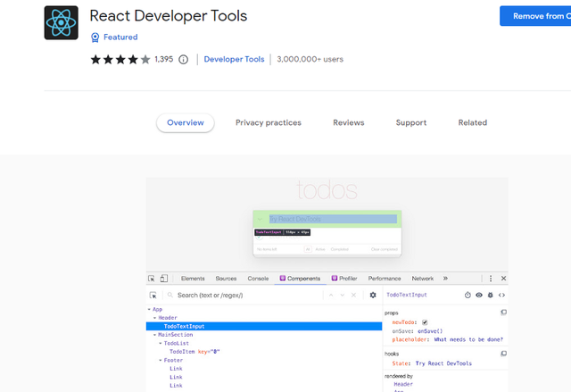This screenshot has width=571, height=392.
Task: Open the Performance DevTools tab
Action: (385, 279)
